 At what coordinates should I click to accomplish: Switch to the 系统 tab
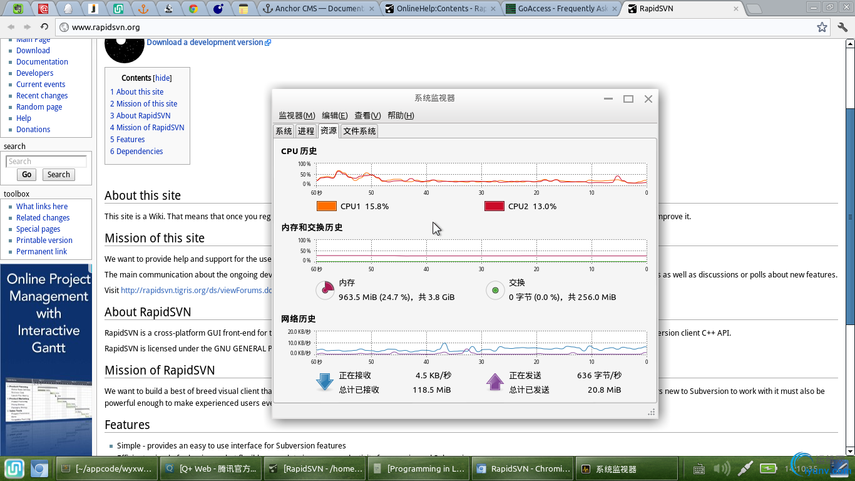[x=284, y=131]
